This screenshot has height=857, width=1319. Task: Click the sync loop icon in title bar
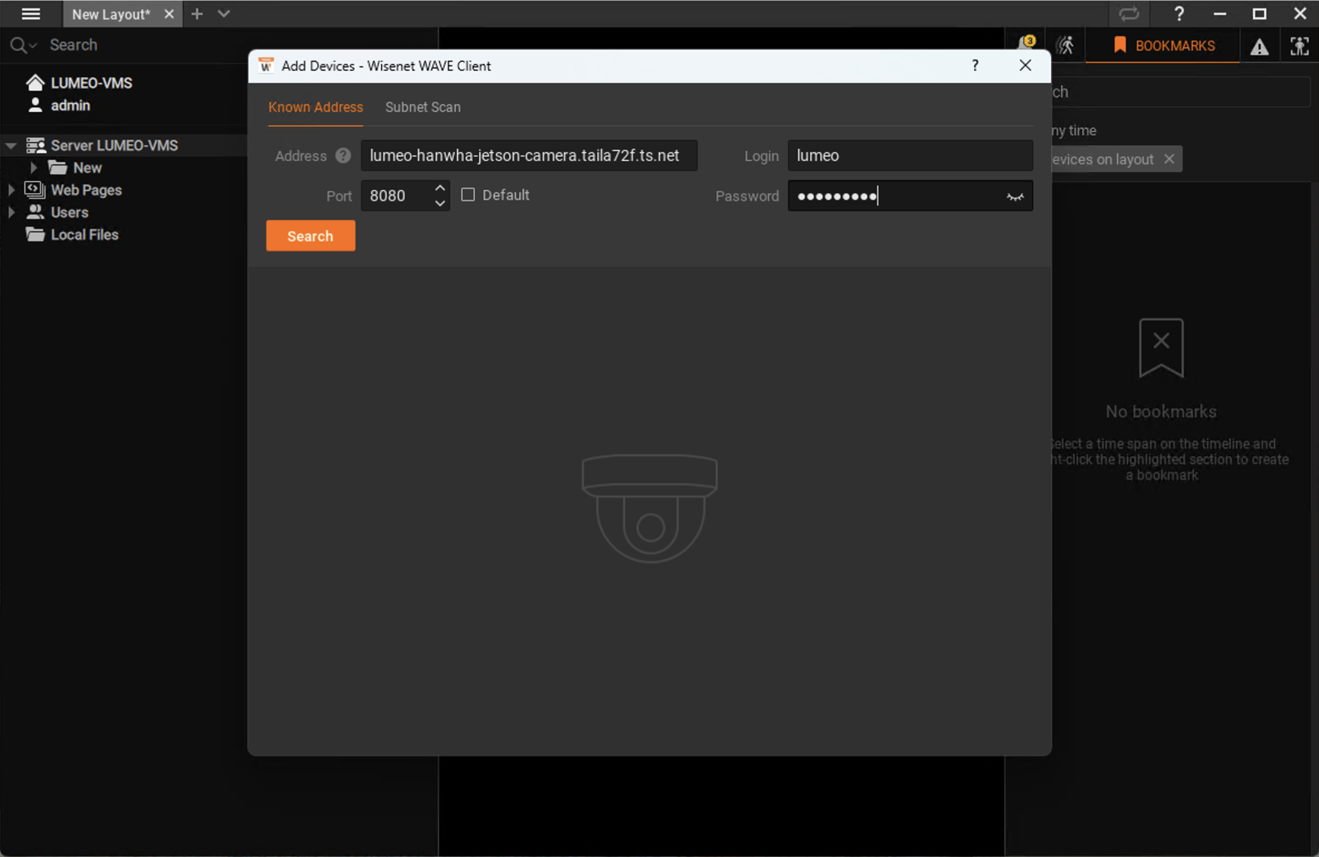pos(1129,14)
